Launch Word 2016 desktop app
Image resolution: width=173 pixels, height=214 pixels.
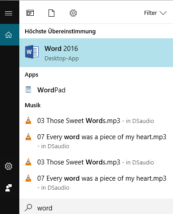click(x=96, y=53)
